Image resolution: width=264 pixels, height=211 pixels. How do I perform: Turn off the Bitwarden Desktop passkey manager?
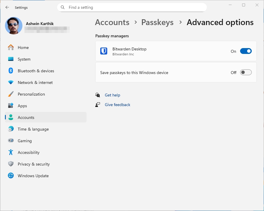click(246, 51)
